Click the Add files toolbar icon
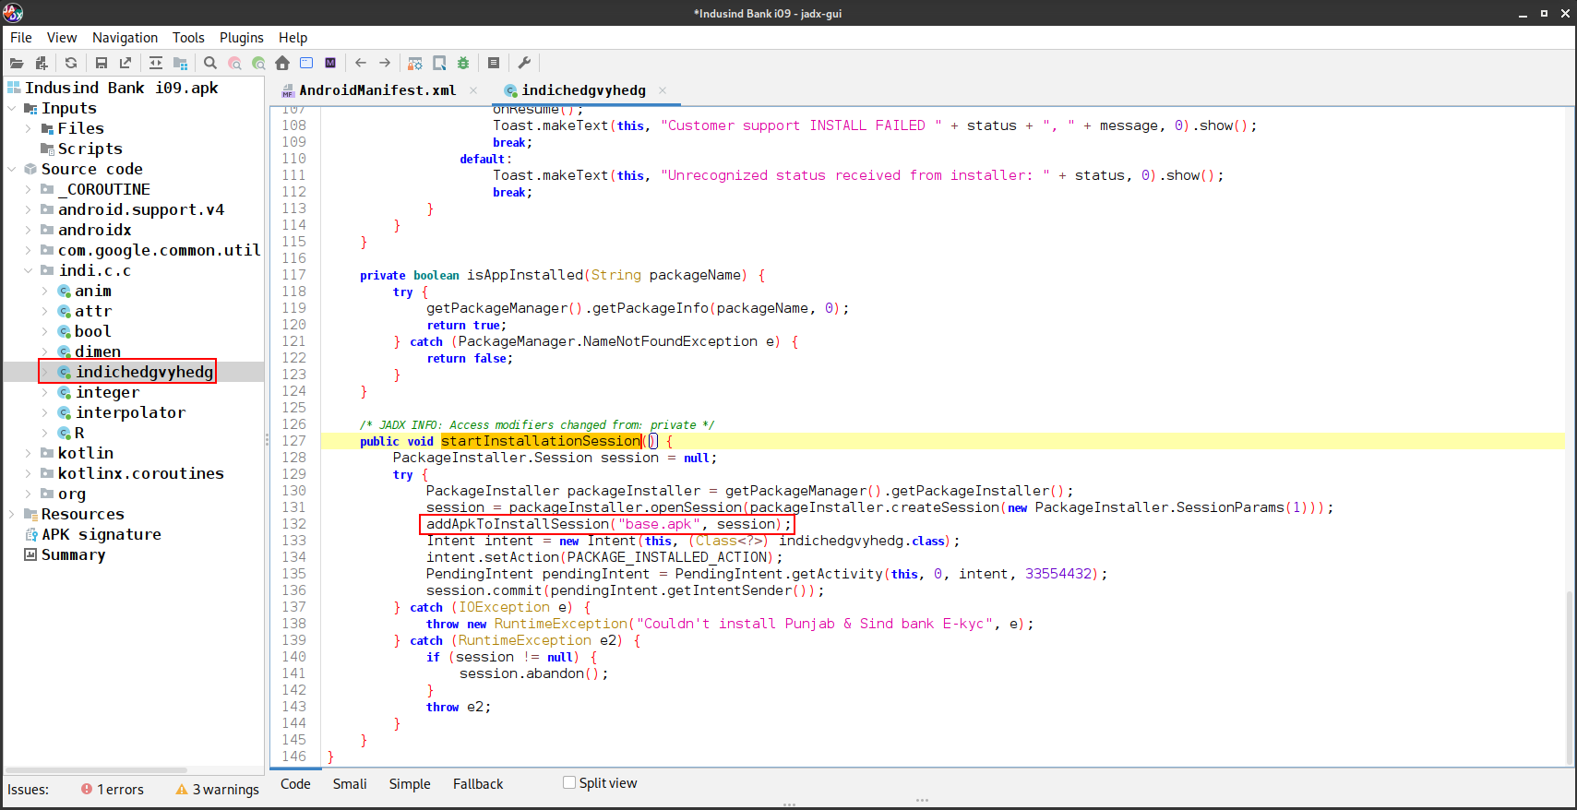 click(41, 63)
